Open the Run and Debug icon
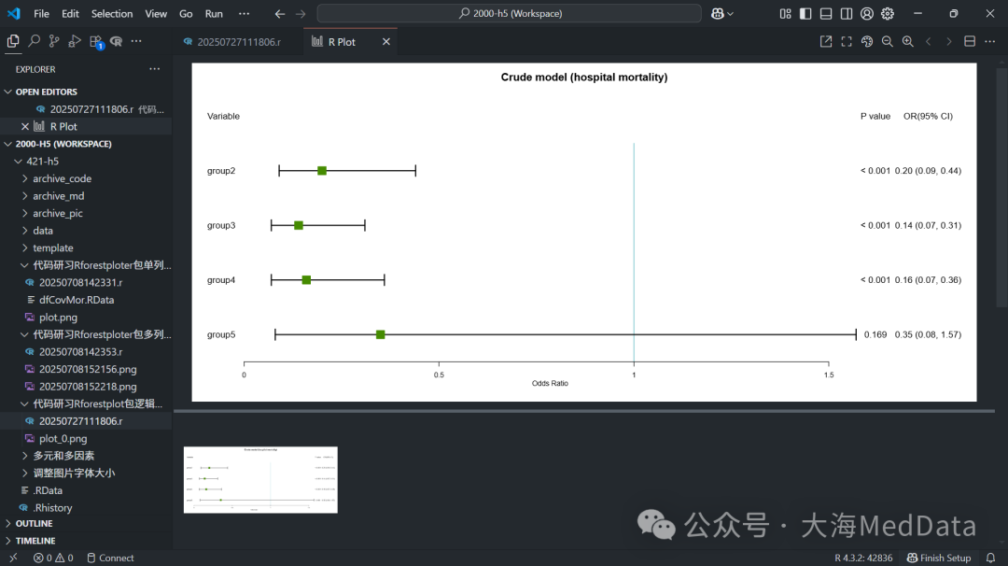The image size is (1008, 566). tap(75, 41)
